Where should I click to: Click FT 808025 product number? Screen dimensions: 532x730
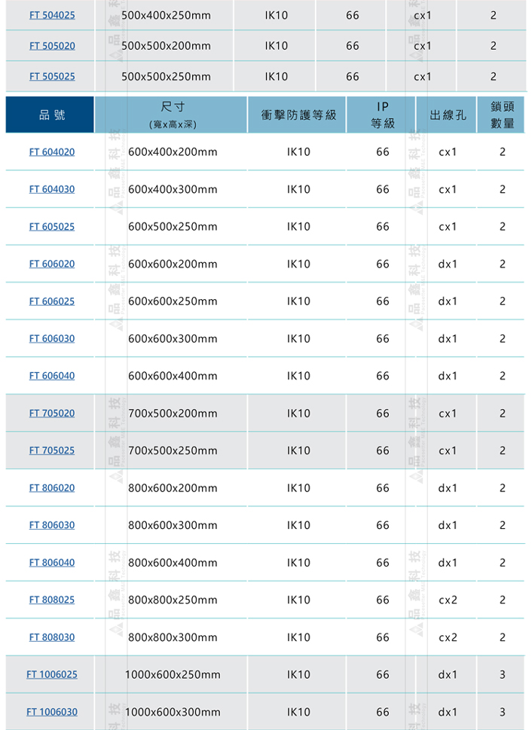tap(52, 600)
